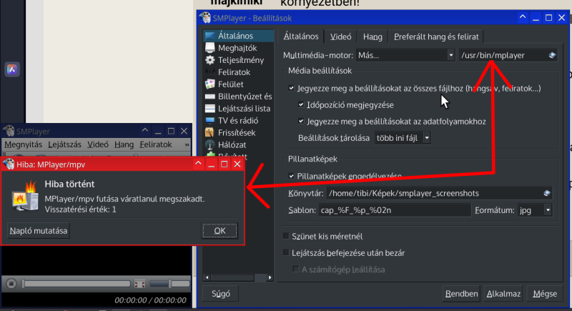This screenshot has height=311, width=572.
Task: Select the Általános tab
Action: point(301,36)
